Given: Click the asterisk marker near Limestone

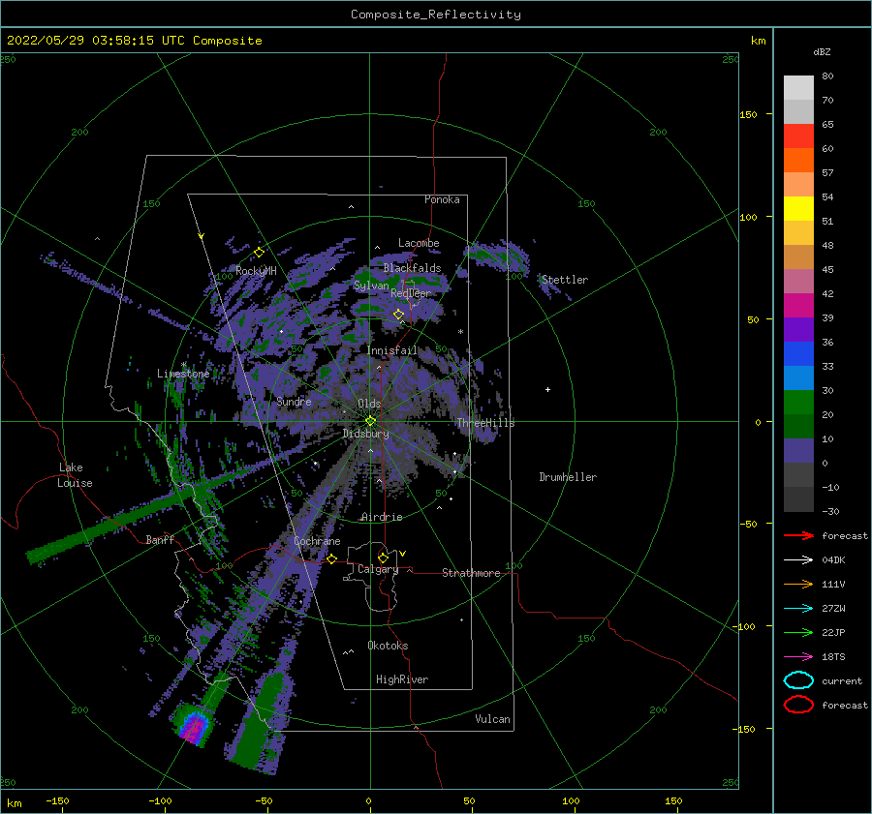Looking at the screenshot, I should (x=183, y=366).
